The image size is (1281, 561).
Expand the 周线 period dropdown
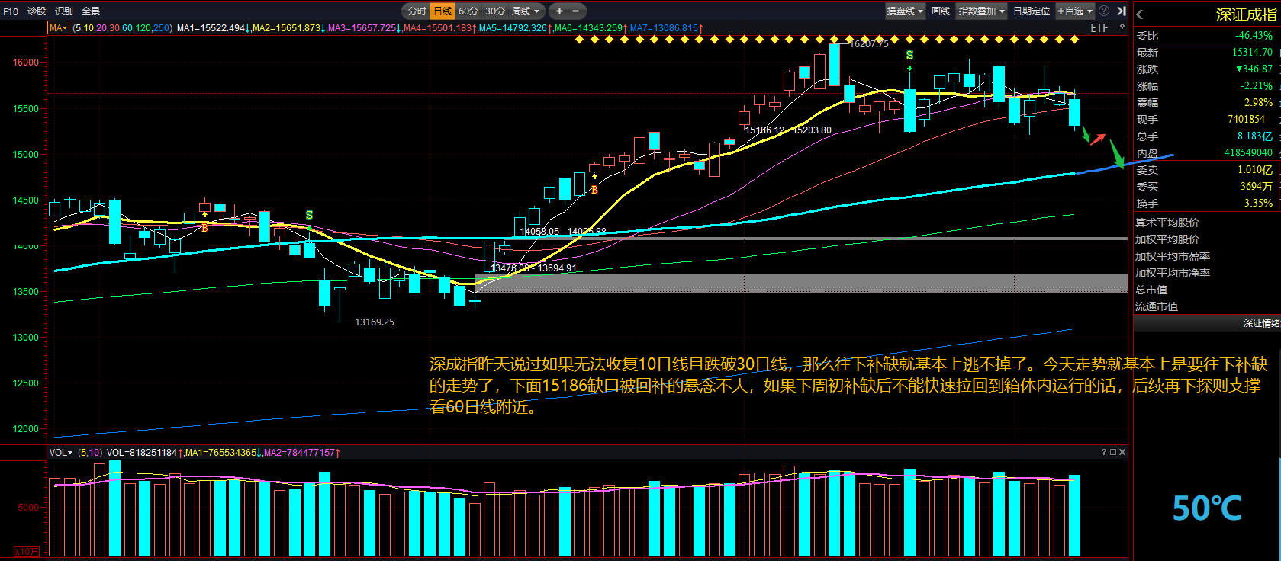[x=526, y=11]
